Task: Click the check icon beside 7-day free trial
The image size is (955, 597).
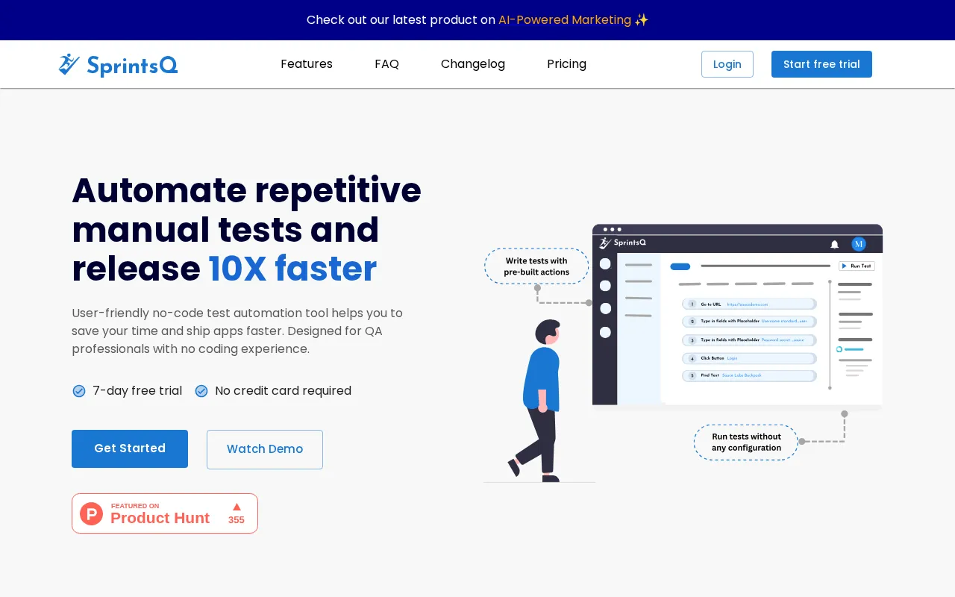Action: click(x=79, y=391)
